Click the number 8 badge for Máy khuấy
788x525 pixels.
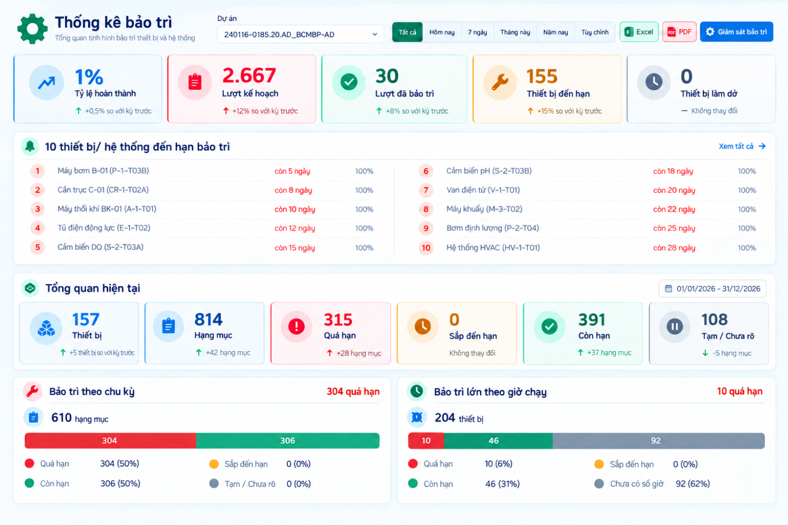tap(426, 209)
